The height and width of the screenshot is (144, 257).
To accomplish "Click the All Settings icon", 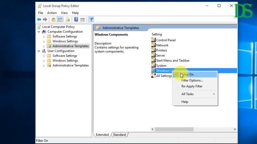I will pos(153,76).
